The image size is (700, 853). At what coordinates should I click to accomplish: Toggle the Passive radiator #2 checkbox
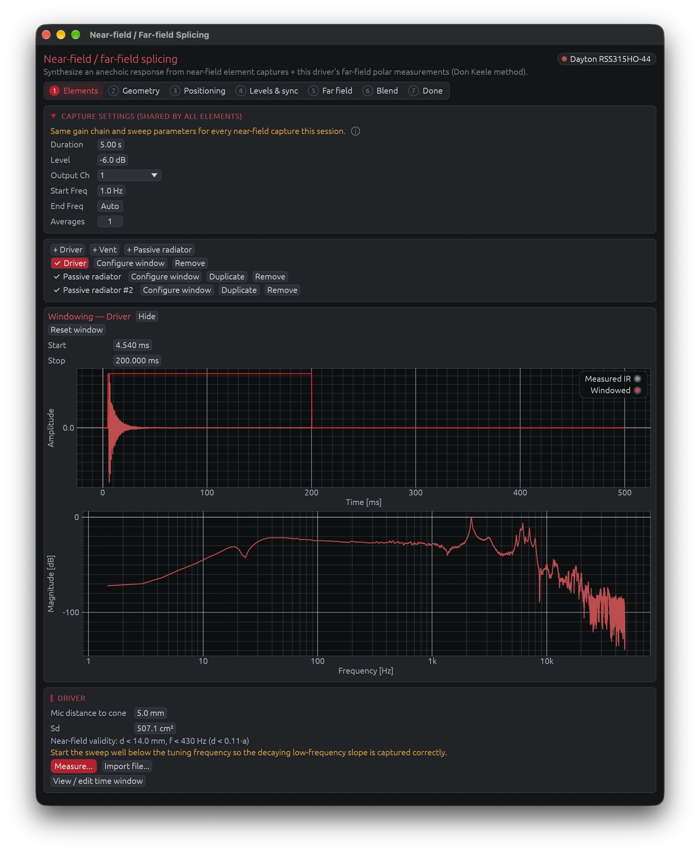pos(93,290)
